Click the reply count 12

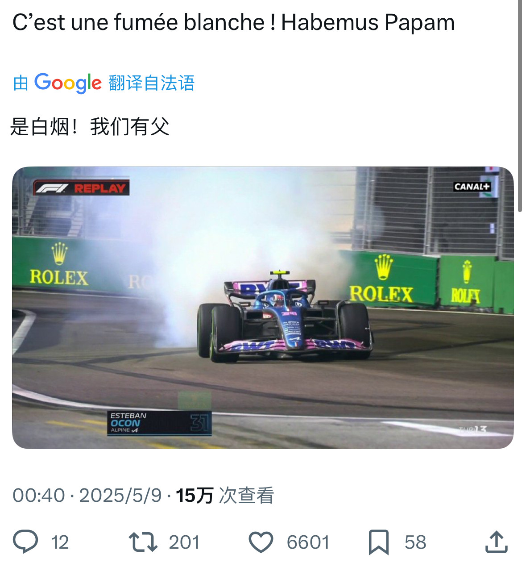tap(60, 542)
